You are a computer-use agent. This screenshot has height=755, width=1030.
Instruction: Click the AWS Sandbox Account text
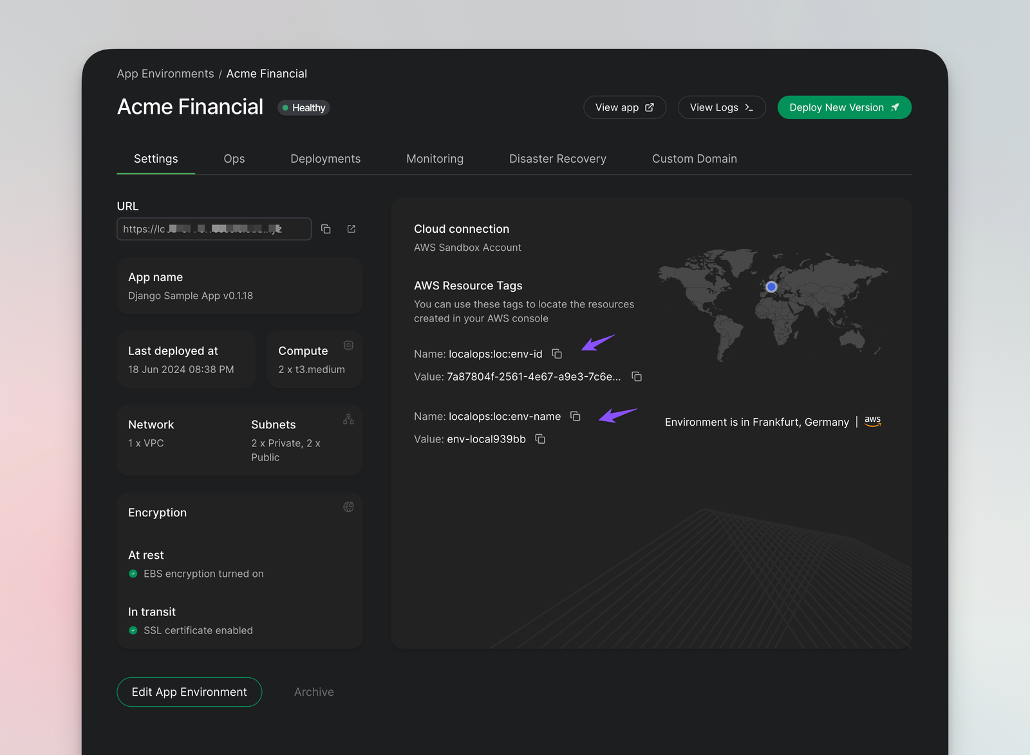pos(468,248)
